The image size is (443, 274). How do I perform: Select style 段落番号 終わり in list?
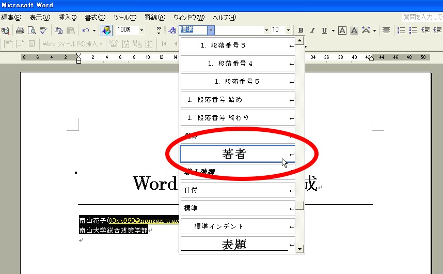point(238,118)
